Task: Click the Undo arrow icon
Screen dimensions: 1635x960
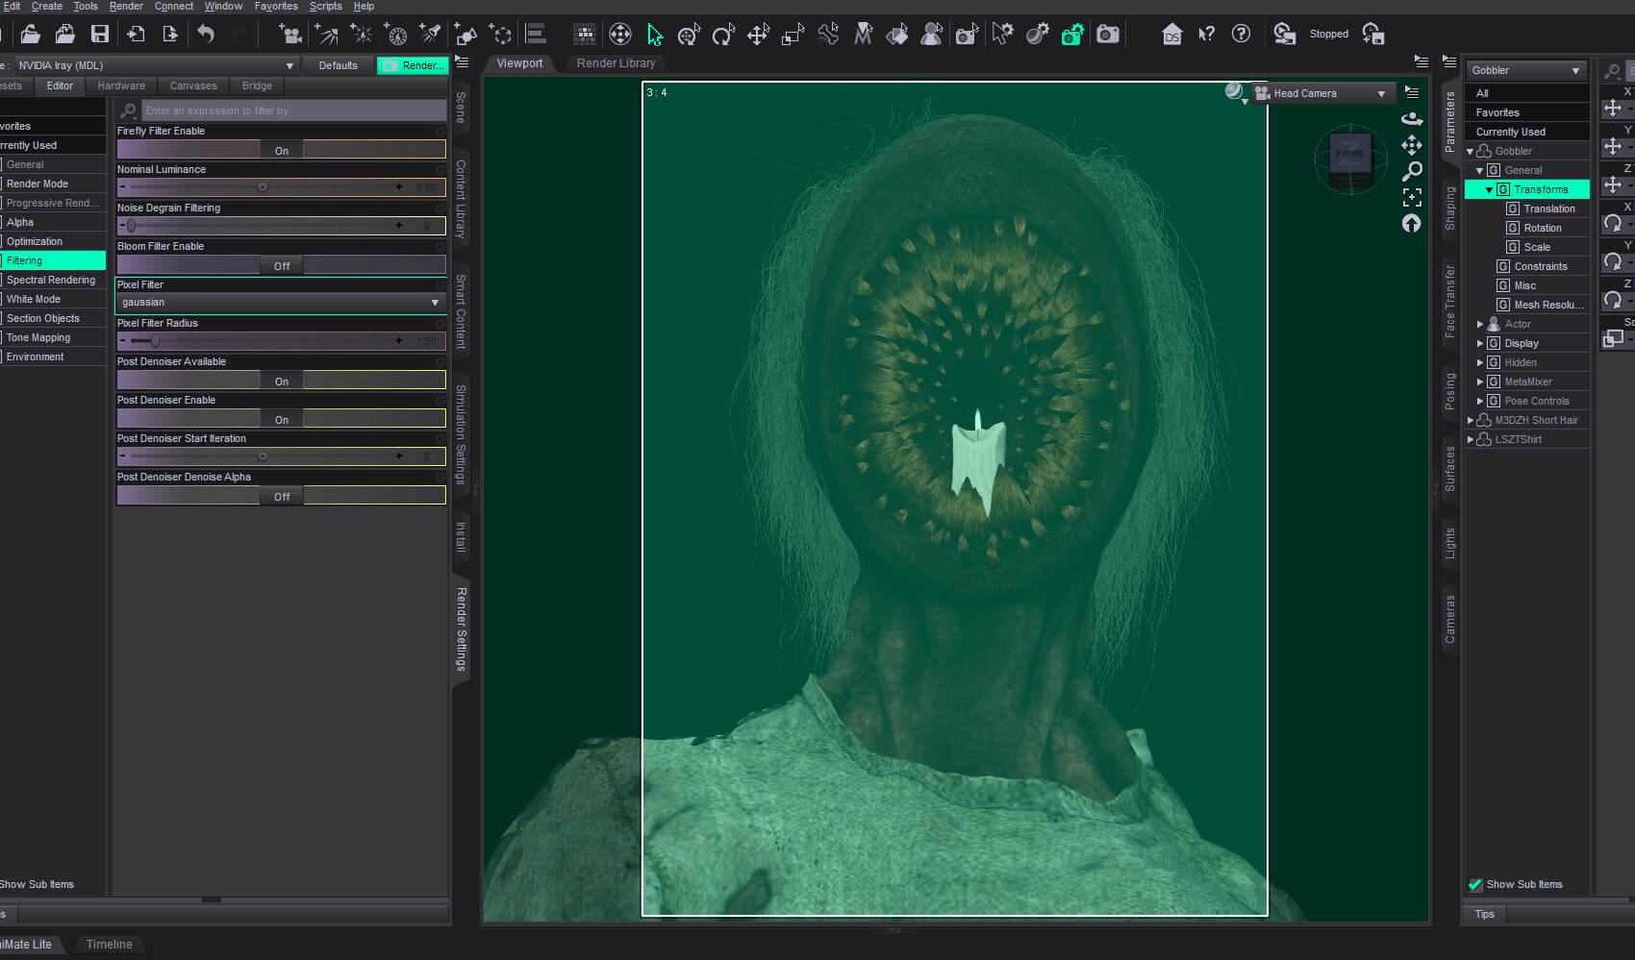Action: 206,35
